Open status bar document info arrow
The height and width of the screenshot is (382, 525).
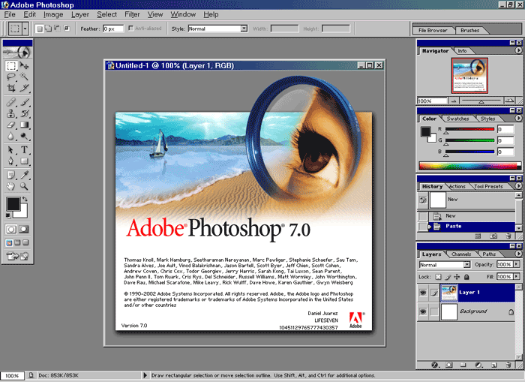tap(145, 375)
